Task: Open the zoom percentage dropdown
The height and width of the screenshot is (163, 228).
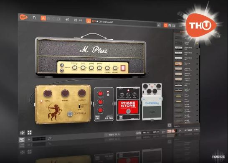Action: point(113,135)
